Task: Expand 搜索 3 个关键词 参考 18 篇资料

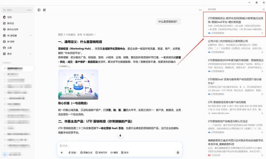Action: (x=77, y=35)
